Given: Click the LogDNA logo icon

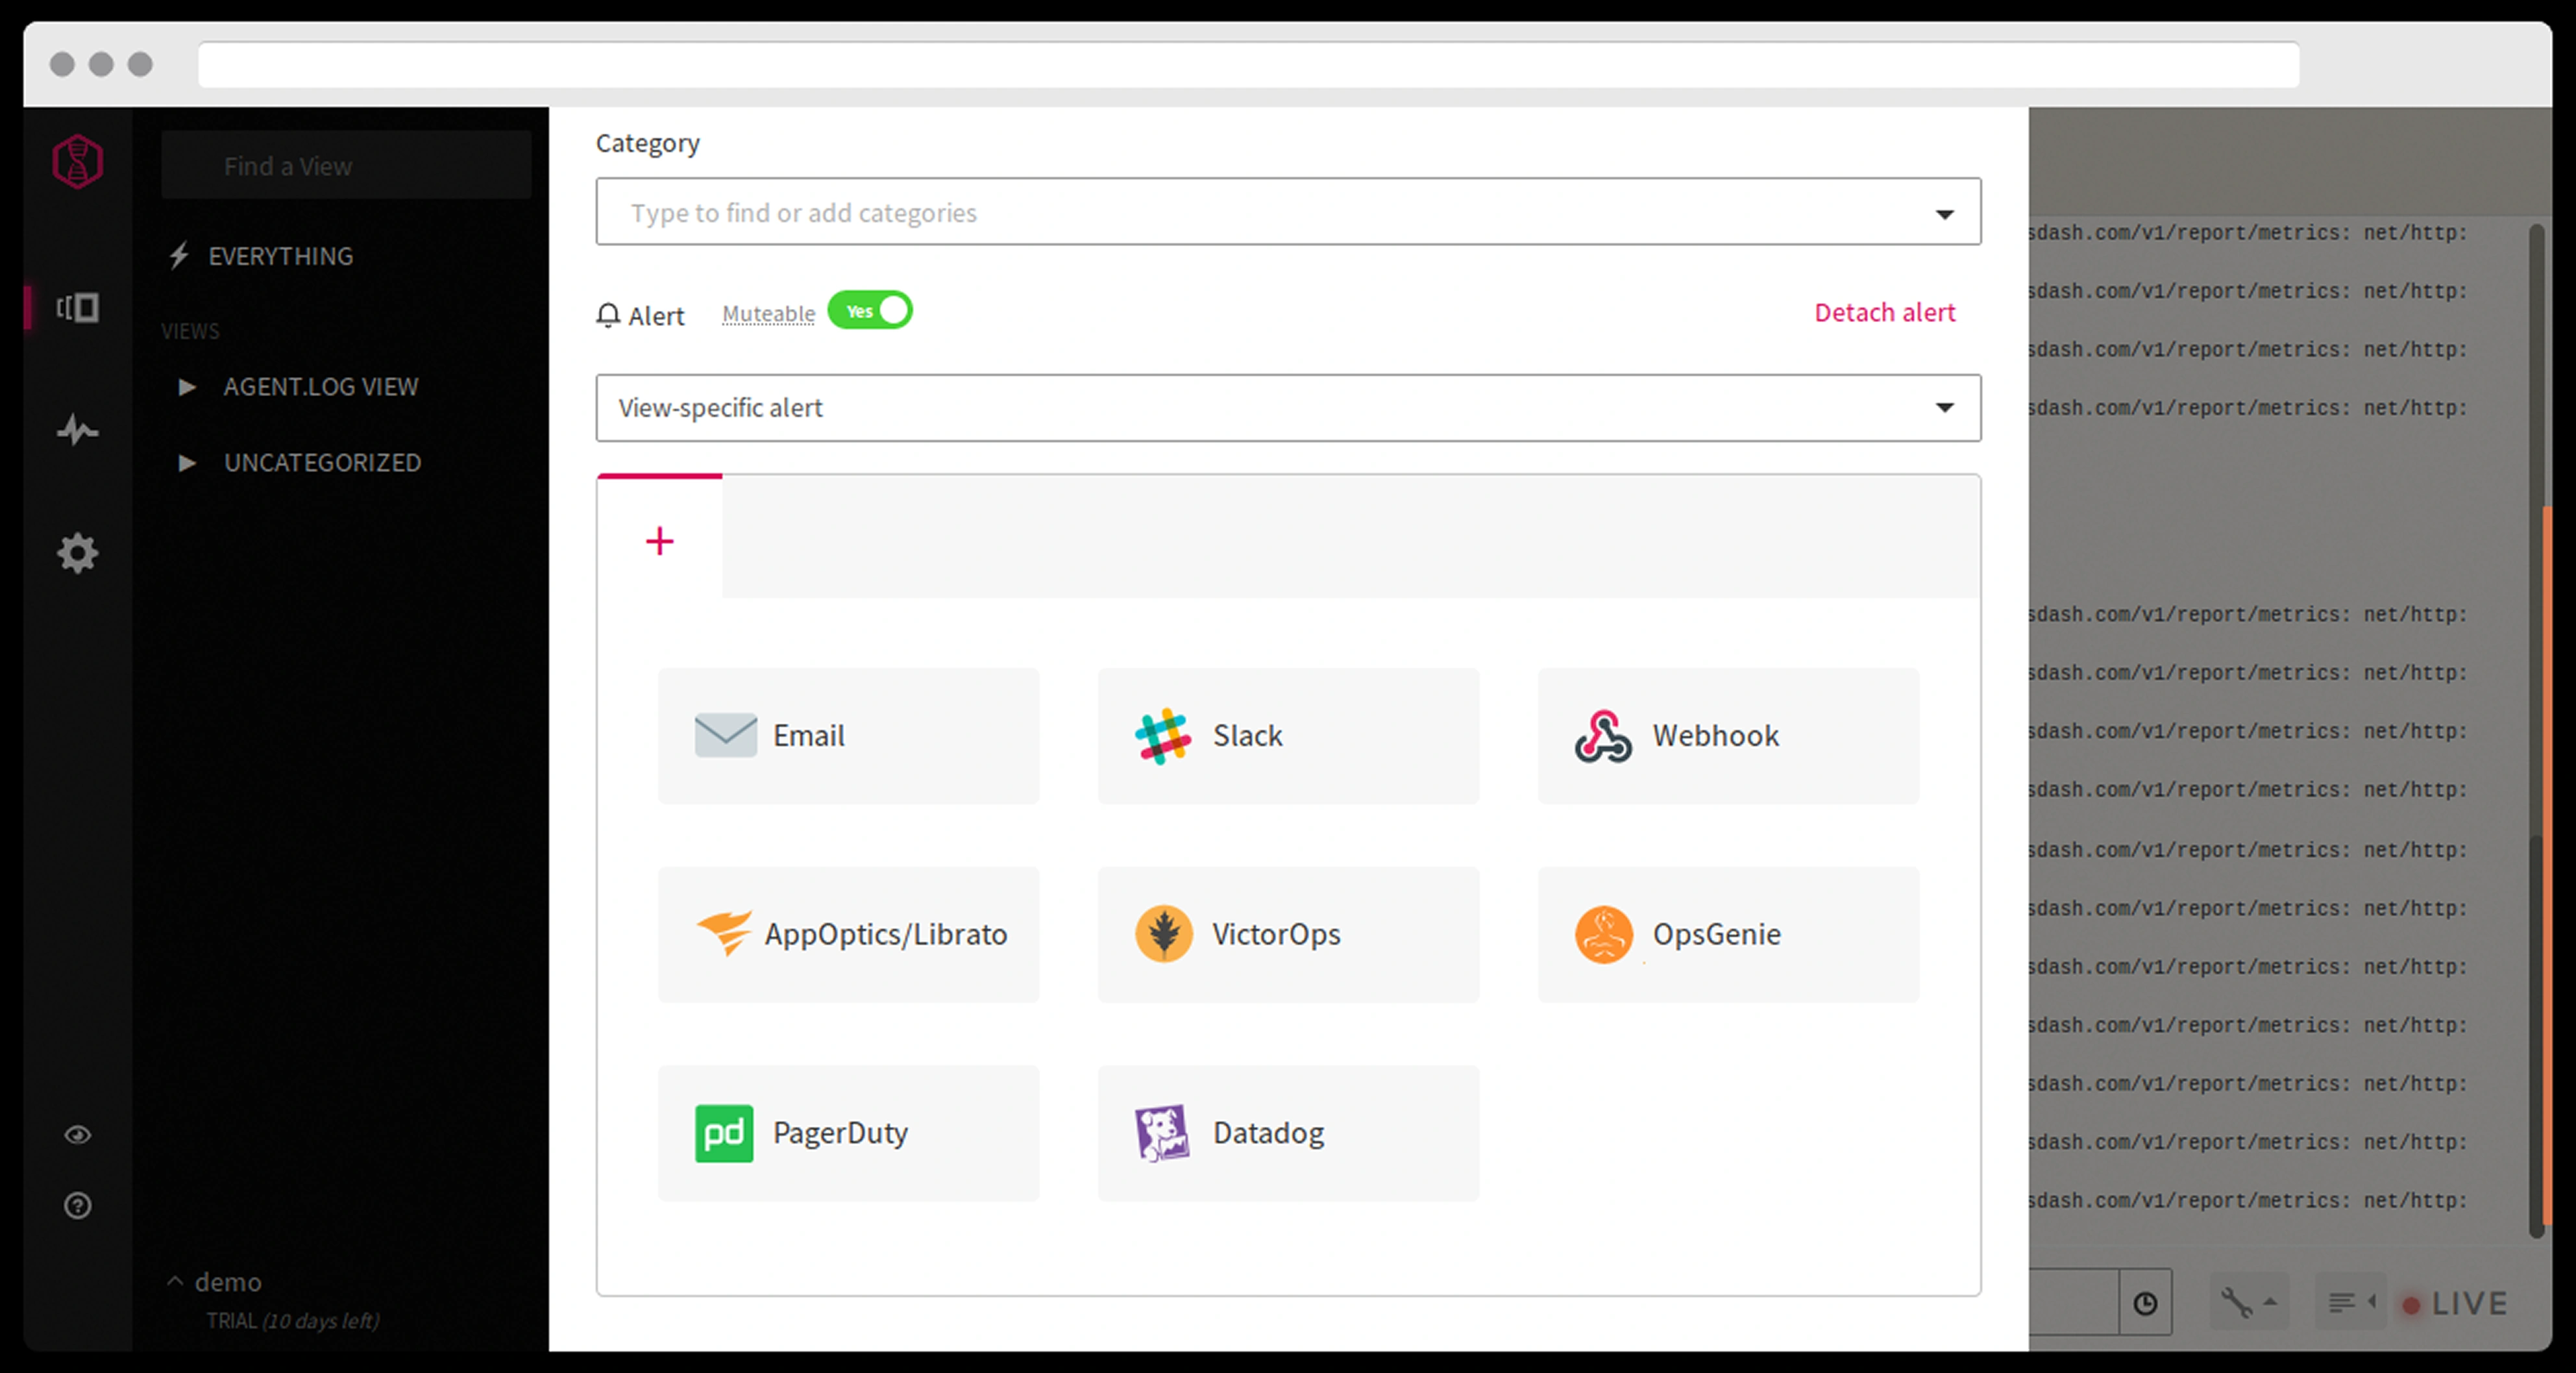Looking at the screenshot, I should (x=77, y=162).
